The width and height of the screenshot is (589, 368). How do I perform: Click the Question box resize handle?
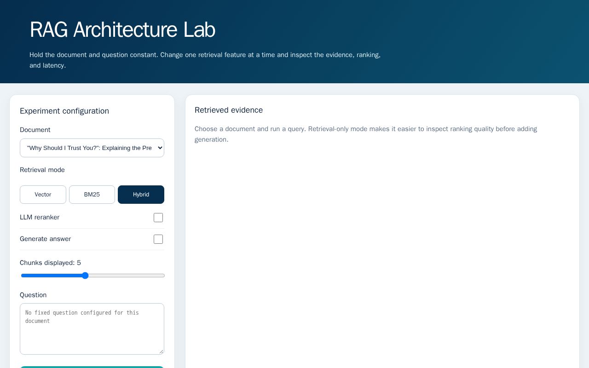pyautogui.click(x=161, y=351)
